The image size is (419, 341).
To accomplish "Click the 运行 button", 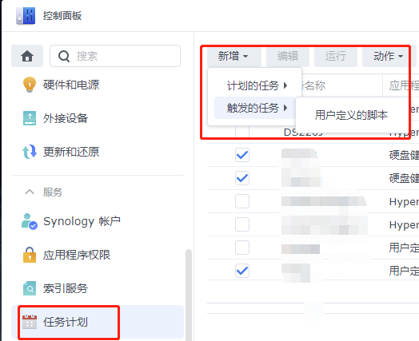I will 336,56.
